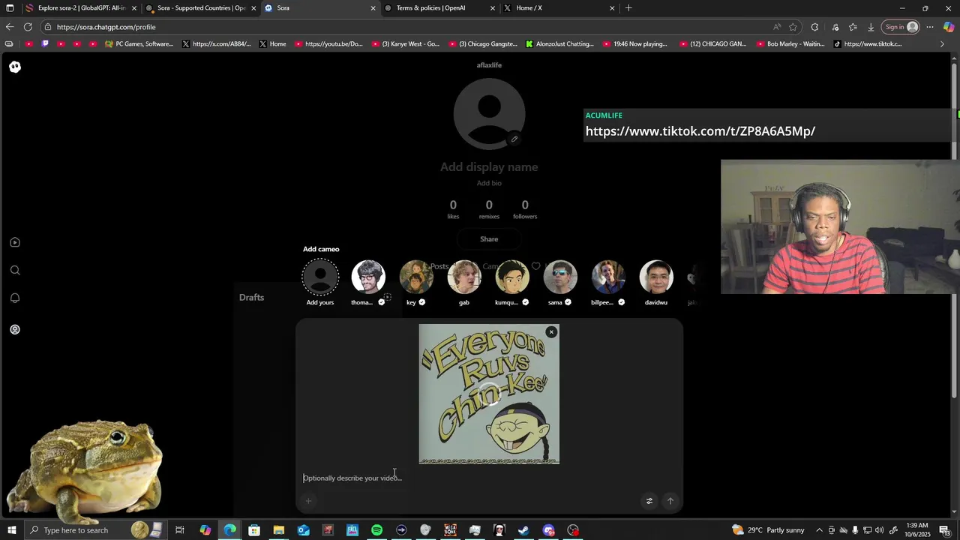960x540 pixels.
Task: Go back with browser back arrow
Action: (10, 27)
